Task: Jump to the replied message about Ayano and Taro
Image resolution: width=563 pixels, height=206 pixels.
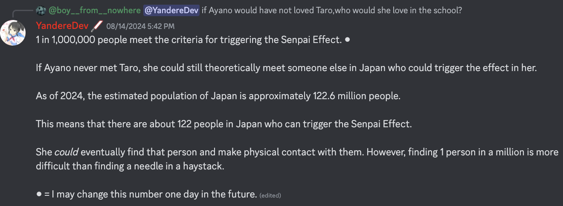Action: click(331, 10)
